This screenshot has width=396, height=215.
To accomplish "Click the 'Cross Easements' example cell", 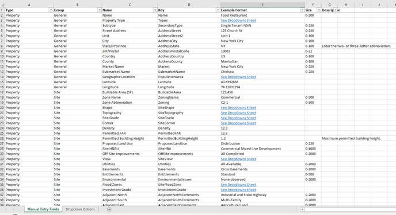I will (262, 169).
